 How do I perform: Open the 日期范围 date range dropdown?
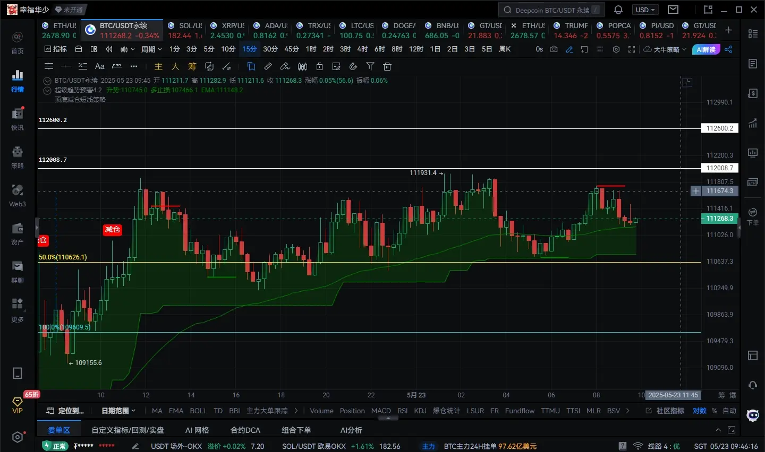click(x=118, y=411)
